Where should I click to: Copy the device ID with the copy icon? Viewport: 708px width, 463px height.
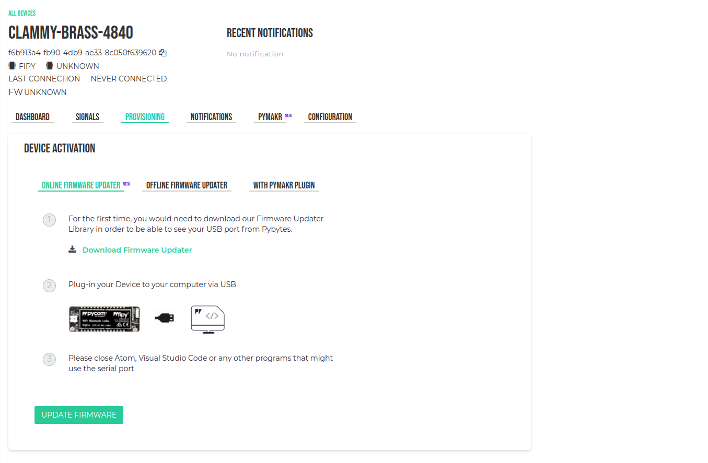coord(163,53)
